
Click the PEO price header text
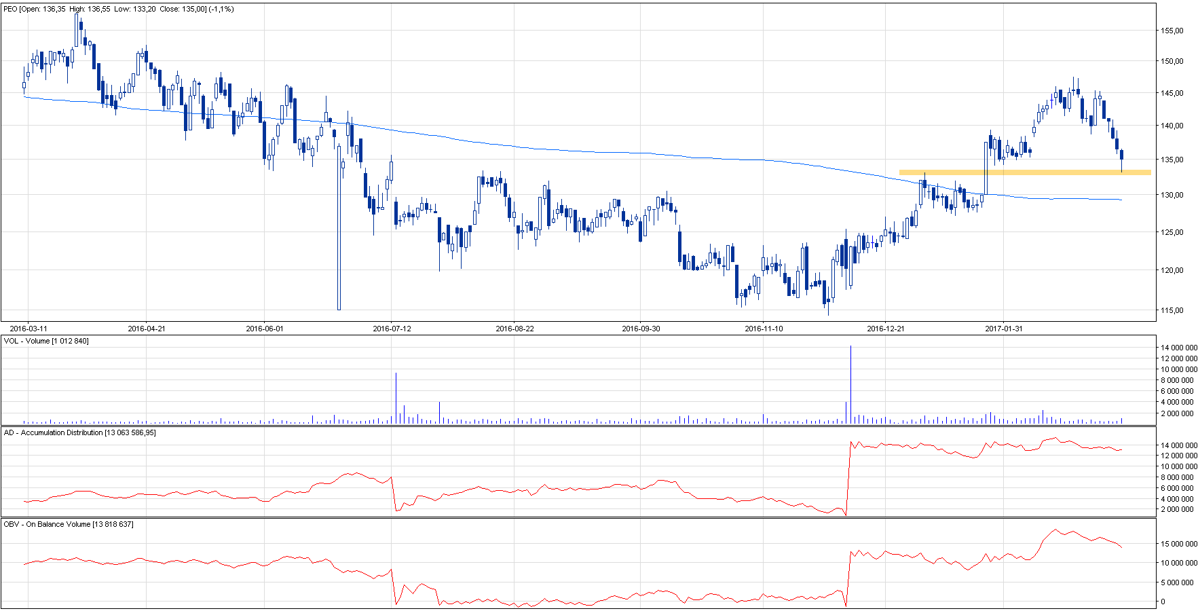tap(119, 9)
